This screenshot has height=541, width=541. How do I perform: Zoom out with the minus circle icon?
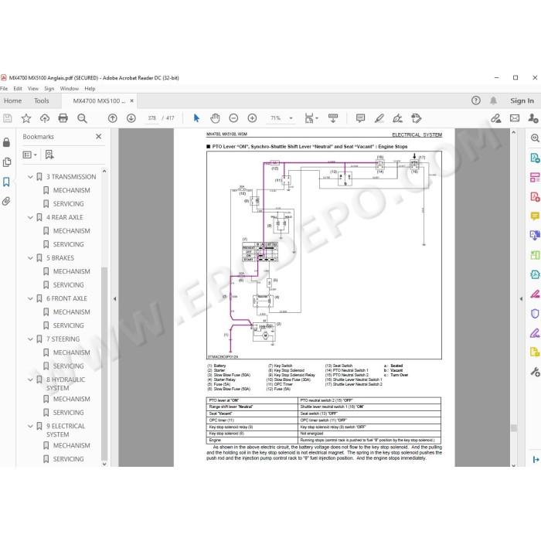233,118
